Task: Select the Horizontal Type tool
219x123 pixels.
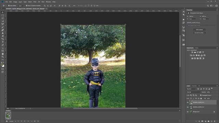Action: click(x=2, y=42)
